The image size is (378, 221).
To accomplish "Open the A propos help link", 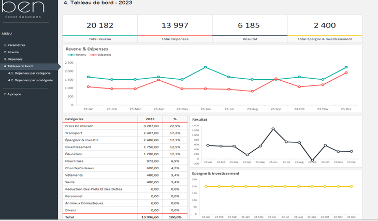I will 13,94.
